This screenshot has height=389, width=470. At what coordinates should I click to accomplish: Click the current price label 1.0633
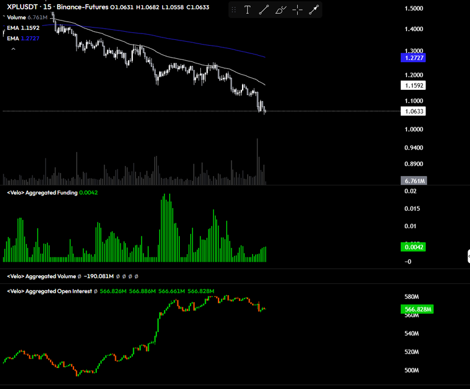412,111
